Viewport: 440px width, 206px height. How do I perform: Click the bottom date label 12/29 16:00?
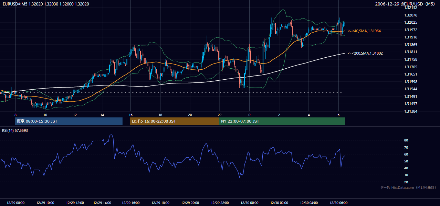coord(131,203)
